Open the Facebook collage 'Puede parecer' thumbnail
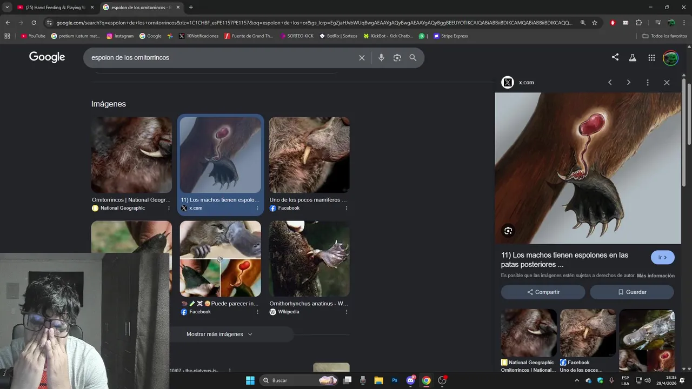This screenshot has width=692, height=389. coord(220,259)
